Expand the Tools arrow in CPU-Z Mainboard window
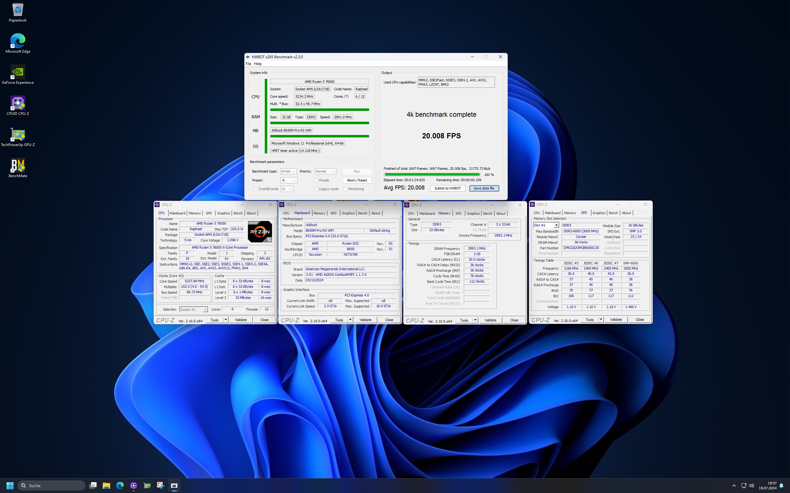 click(350, 320)
